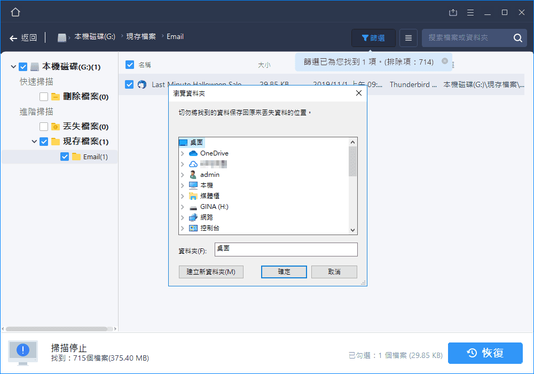The image size is (534, 374).
Task: Open the hamburger menu in title bar
Action: [470, 12]
